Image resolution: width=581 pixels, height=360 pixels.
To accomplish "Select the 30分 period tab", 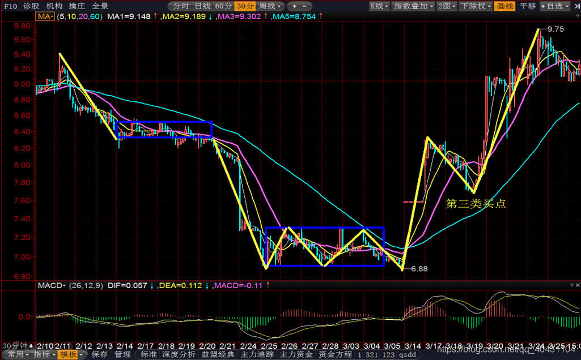I will coord(245,6).
